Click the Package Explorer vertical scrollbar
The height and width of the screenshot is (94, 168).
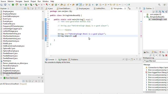pos(43,30)
